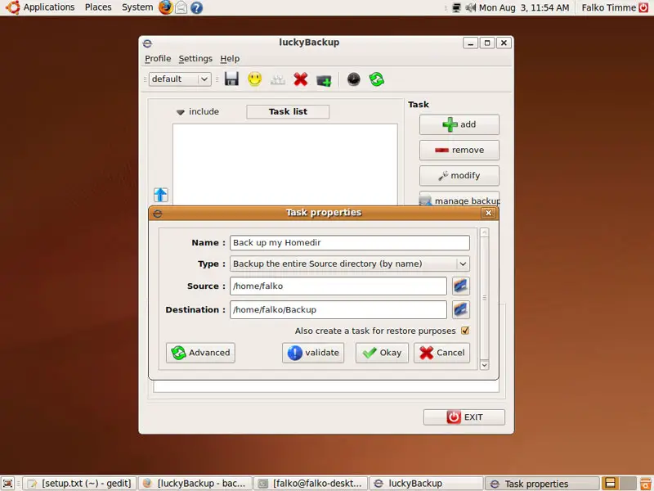Click the black clock schedule toolbar icon

click(x=353, y=79)
